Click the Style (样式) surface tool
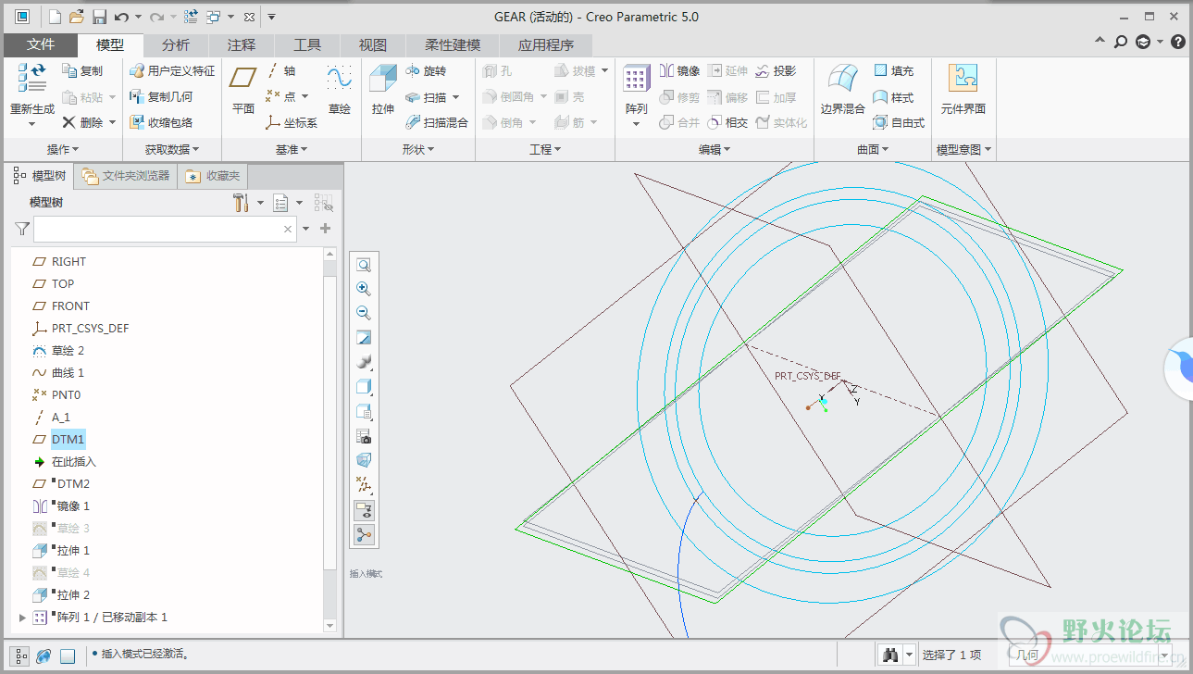Image resolution: width=1193 pixels, height=674 pixels. [894, 96]
